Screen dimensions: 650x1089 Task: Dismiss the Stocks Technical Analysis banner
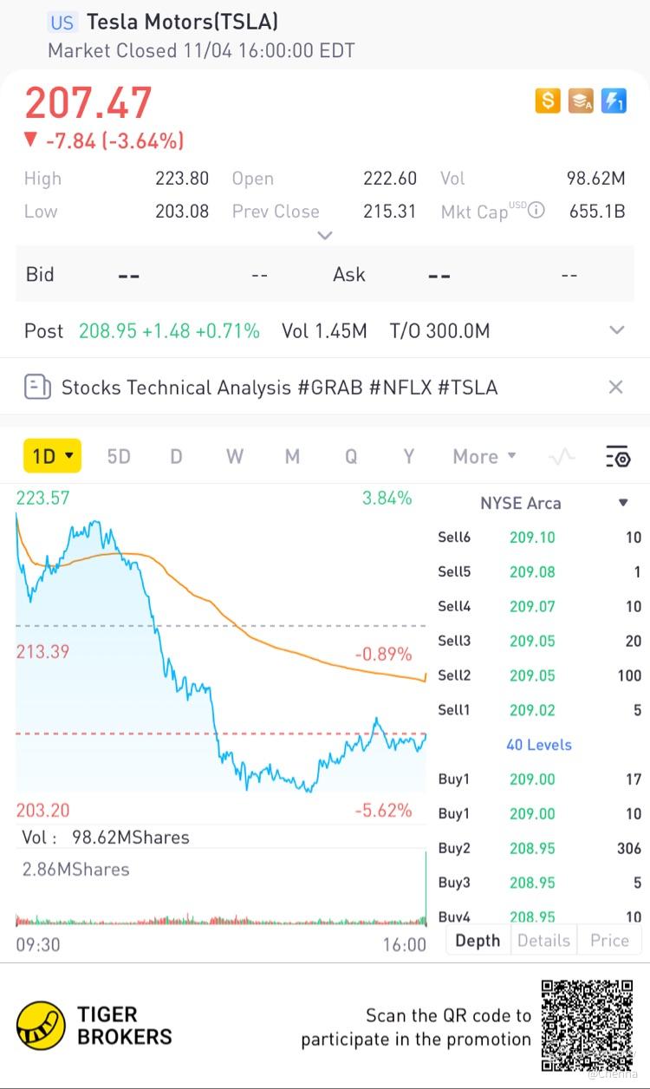click(615, 387)
